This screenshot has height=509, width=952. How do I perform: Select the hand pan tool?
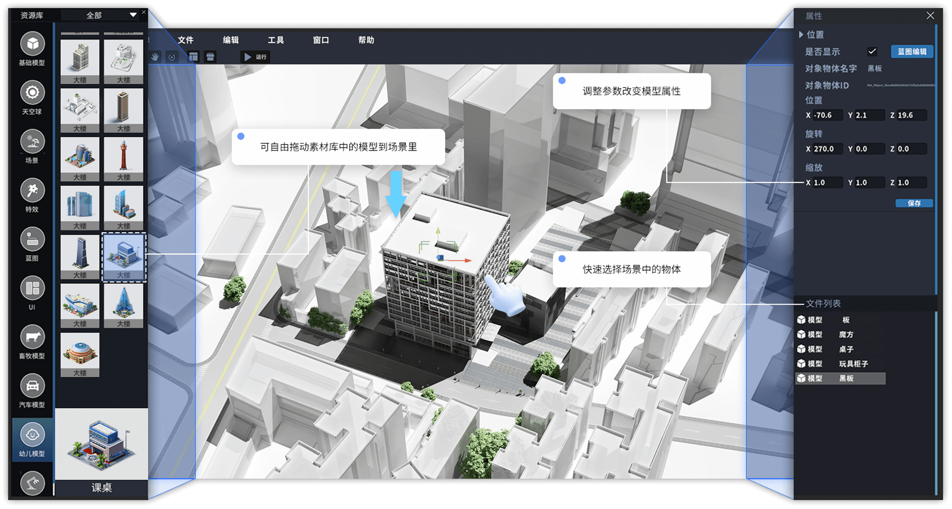155,57
